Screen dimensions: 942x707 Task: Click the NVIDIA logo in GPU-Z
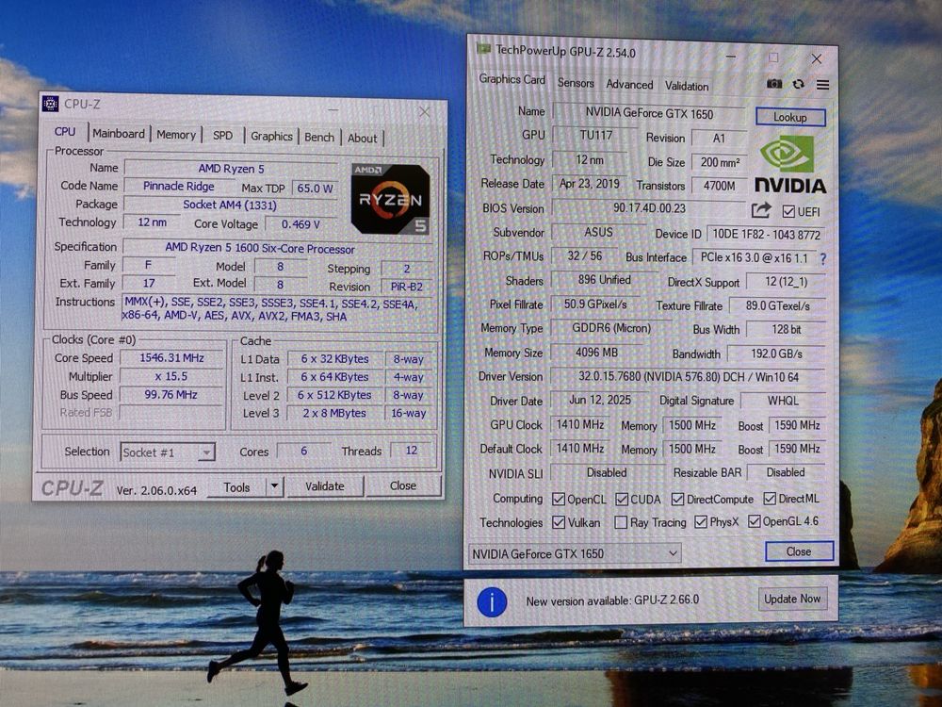pos(790,163)
